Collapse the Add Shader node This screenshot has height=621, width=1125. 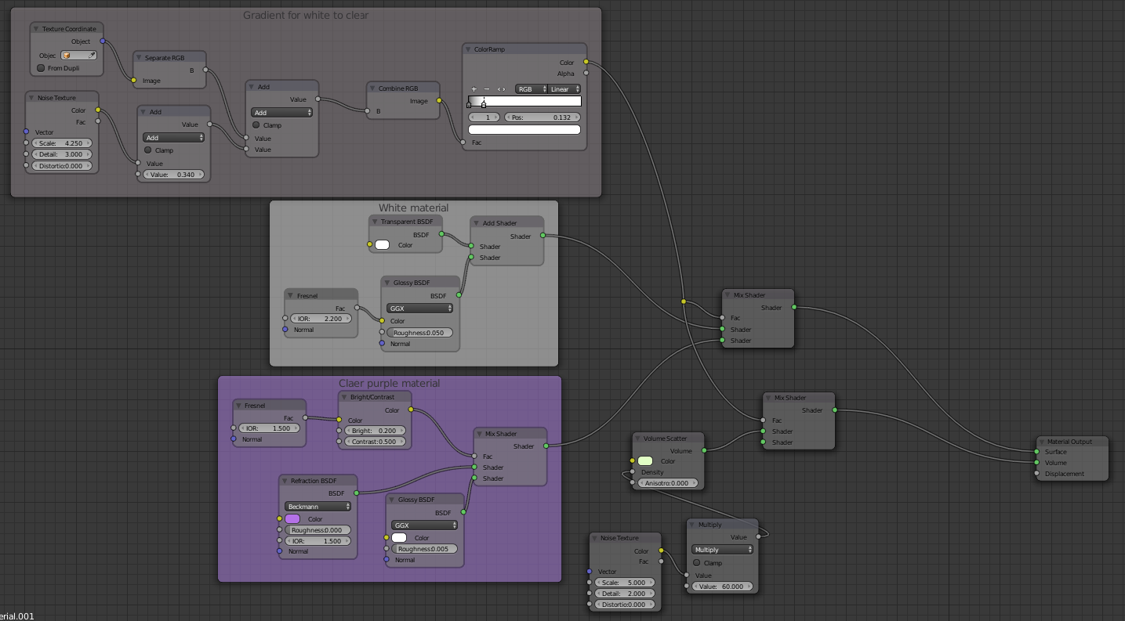477,223
